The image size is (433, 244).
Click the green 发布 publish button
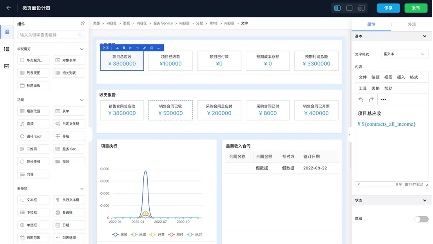click(416, 8)
